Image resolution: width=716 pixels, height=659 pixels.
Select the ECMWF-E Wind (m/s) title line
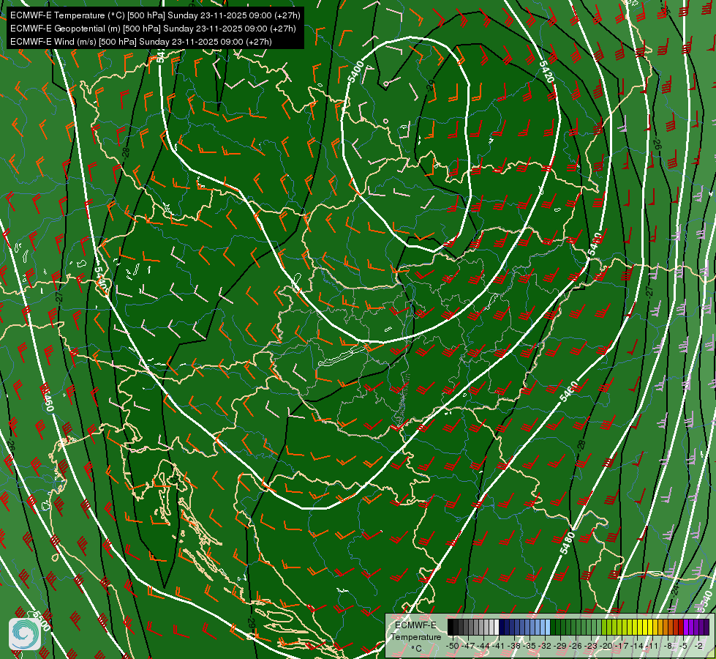(141, 42)
